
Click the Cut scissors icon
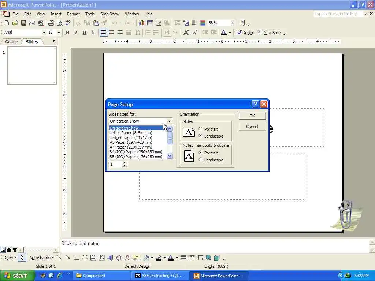78,23
